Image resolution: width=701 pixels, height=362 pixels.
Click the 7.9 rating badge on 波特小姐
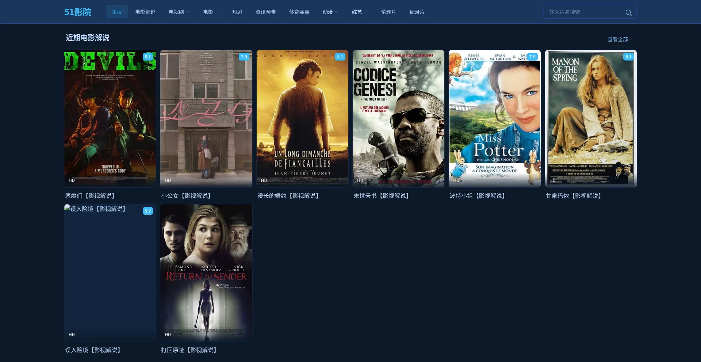pos(532,57)
